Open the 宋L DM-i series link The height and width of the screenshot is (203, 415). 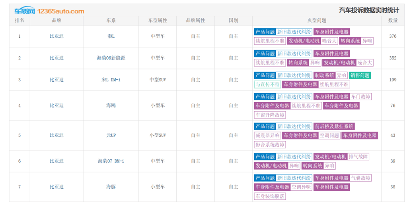coord(111,80)
